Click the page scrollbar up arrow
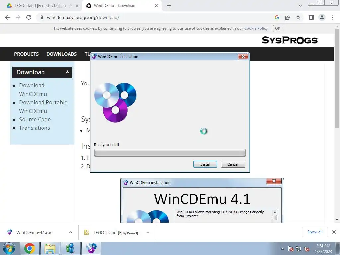 337,26
